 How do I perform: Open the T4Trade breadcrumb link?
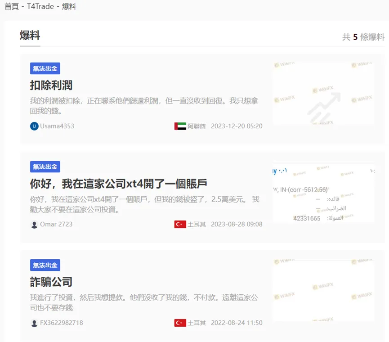pos(40,6)
